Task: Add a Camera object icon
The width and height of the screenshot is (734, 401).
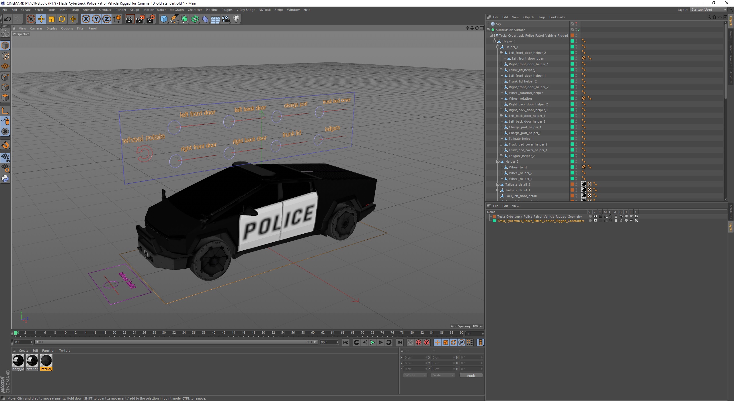Action: [x=226, y=19]
